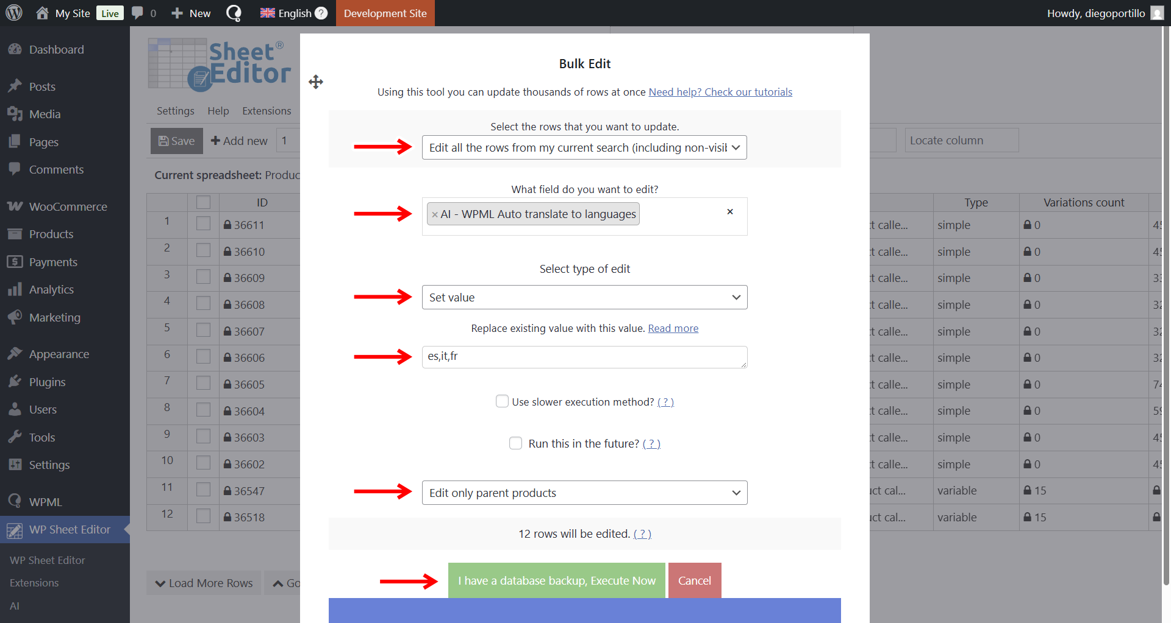
Task: Enable the slower execution method checkbox
Action: [502, 401]
